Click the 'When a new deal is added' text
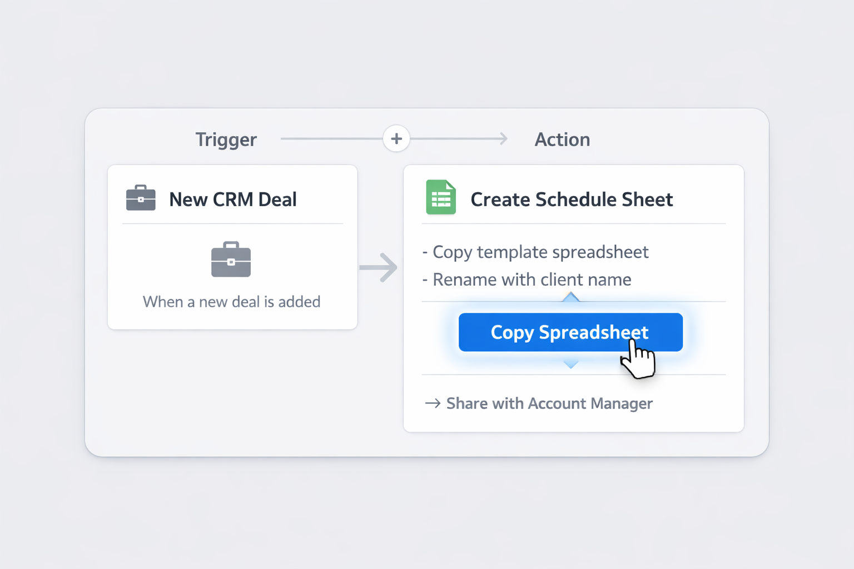This screenshot has width=854, height=569. click(x=232, y=302)
